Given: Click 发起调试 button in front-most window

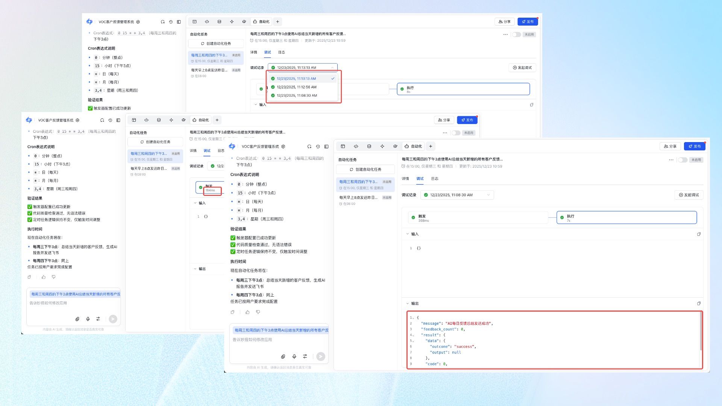Looking at the screenshot, I should [x=689, y=195].
